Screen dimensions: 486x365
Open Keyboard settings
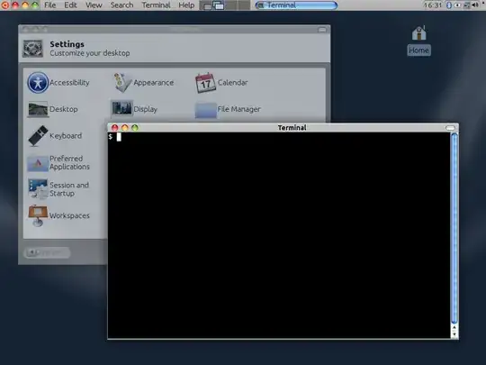click(55, 135)
